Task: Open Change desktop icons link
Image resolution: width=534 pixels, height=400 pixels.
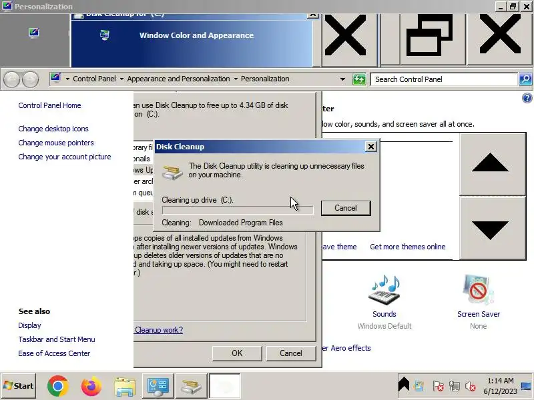Action: coord(53,129)
